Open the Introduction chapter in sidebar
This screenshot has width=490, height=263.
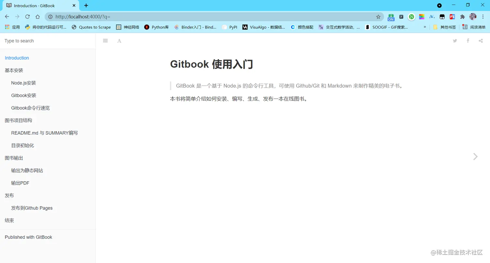coord(17,58)
